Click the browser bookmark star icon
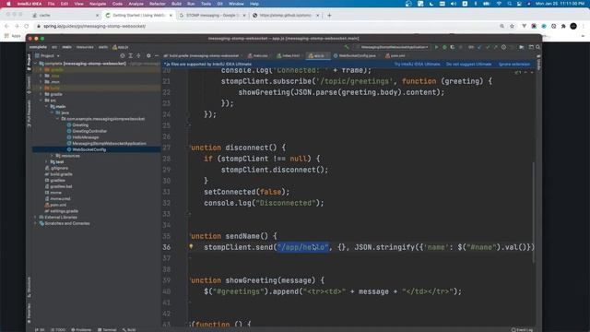 tap(512, 26)
